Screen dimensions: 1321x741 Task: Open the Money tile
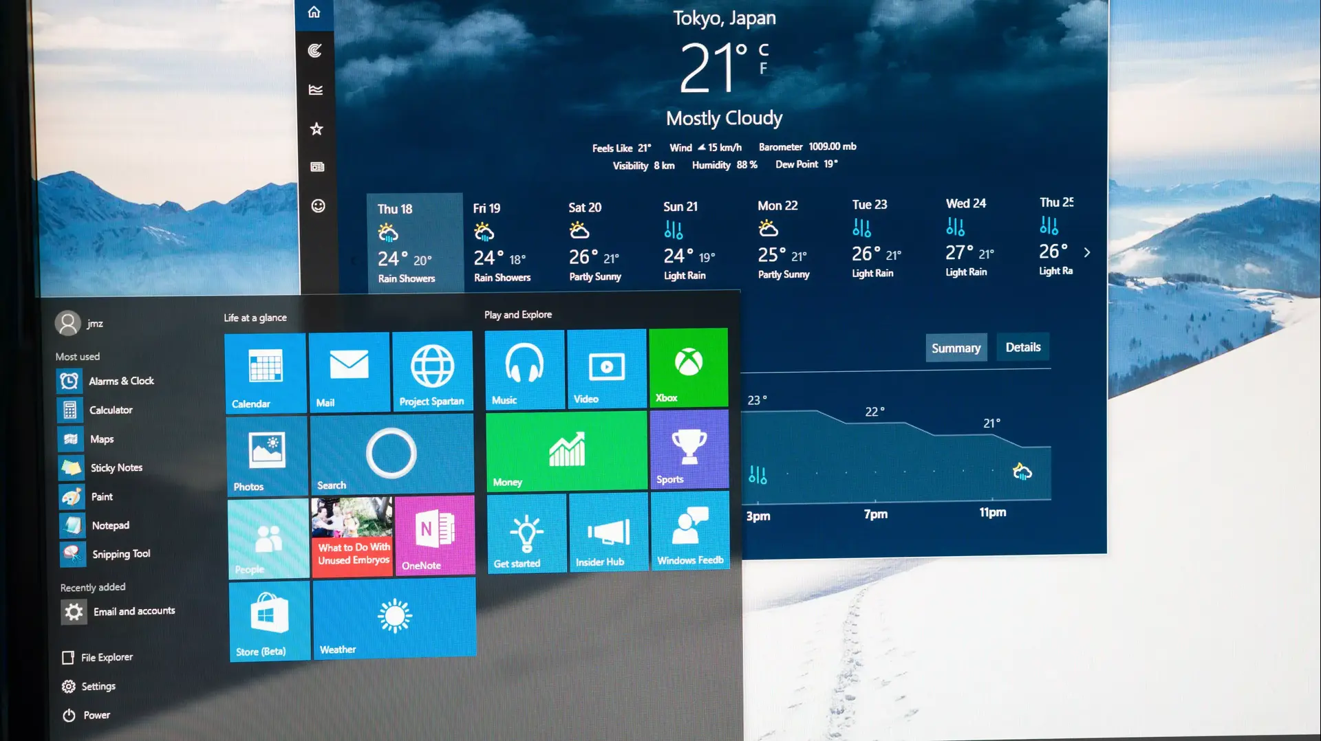[x=567, y=452]
